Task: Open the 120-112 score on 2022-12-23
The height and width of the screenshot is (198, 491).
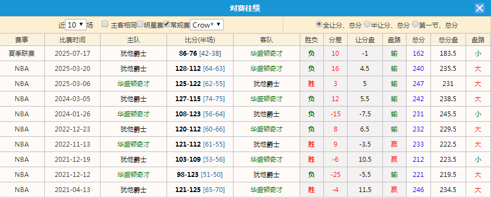Action: click(188, 129)
